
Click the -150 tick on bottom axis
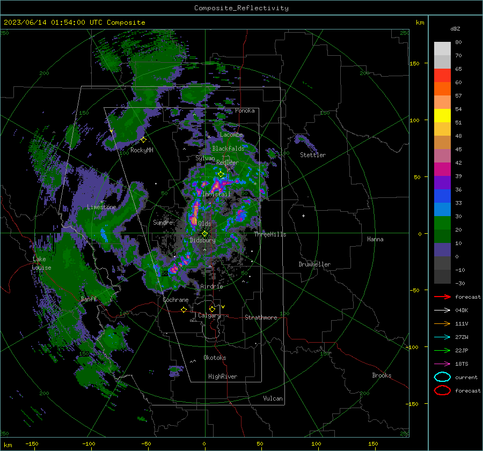32,443
